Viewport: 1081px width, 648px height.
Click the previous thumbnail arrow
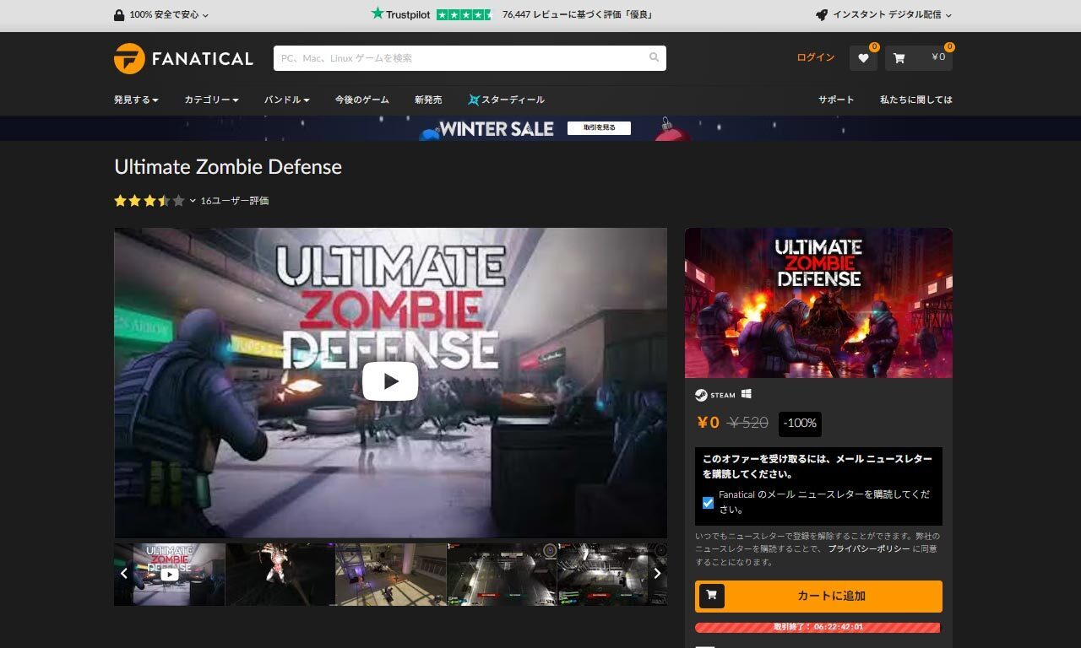click(124, 574)
